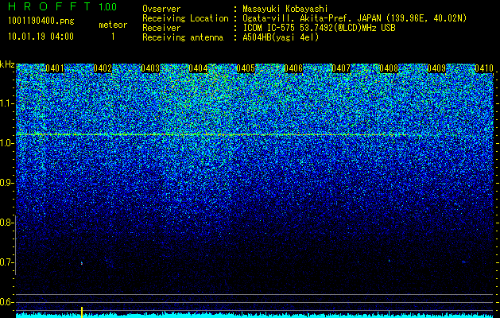Screen dimensions: 500x318
Task: Click the timestamp 10.01.19 04:00
Action: tap(41, 37)
